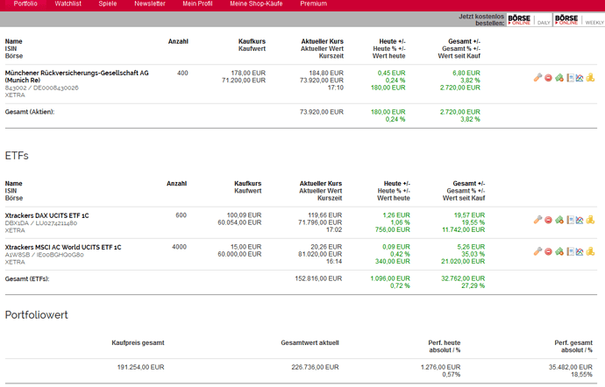Open the chart icon for Xtrackers DAX ETF

pyautogui.click(x=580, y=221)
